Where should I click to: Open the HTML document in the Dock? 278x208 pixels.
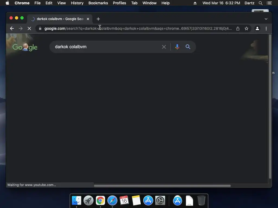(x=189, y=200)
